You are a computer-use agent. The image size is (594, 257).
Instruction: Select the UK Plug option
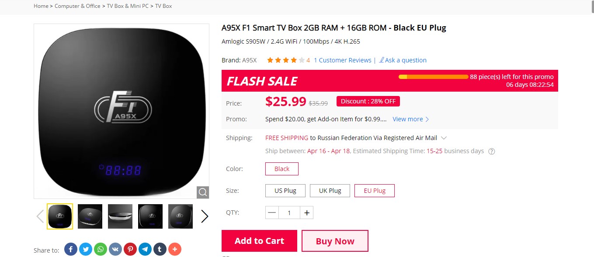tap(330, 191)
